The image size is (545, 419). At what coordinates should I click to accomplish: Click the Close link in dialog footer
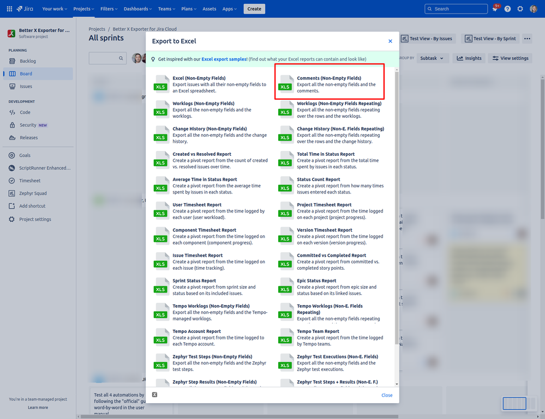387,395
